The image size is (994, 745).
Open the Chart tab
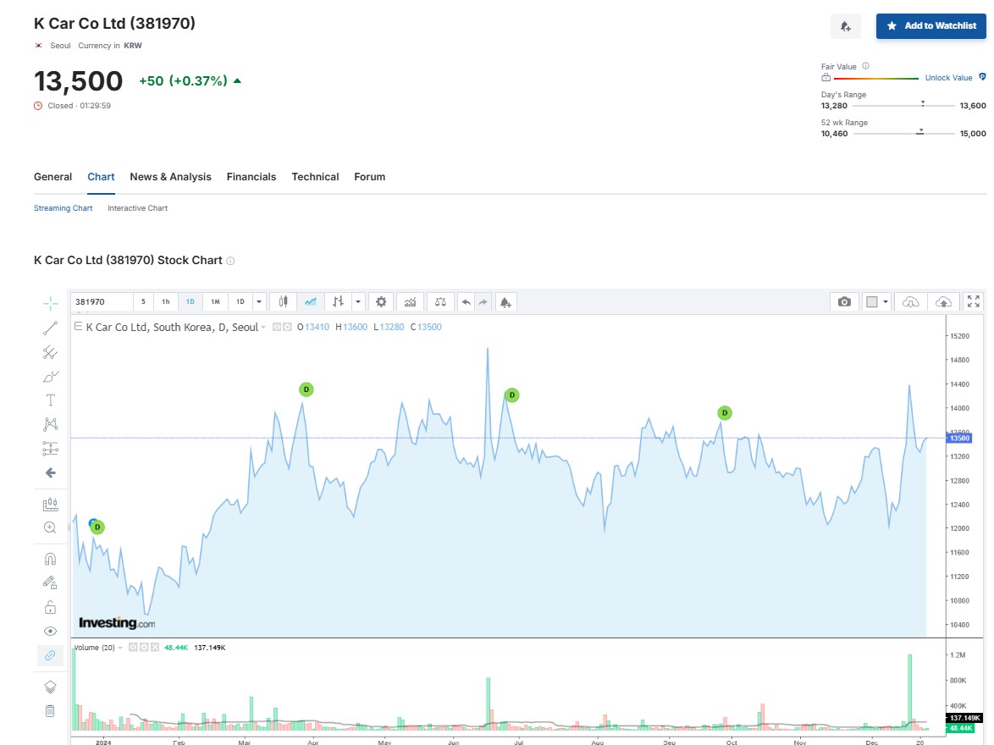coord(101,177)
